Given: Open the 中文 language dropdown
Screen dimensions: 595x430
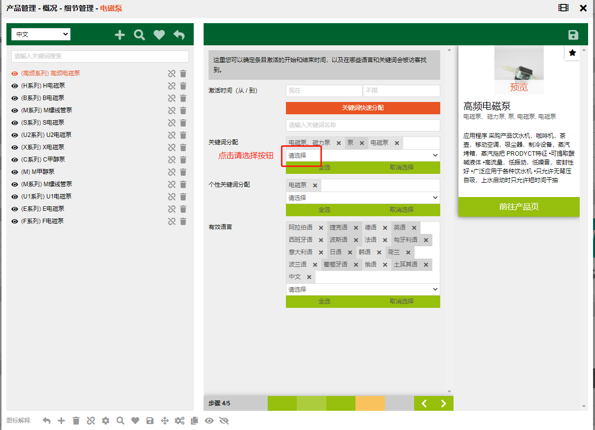Looking at the screenshot, I should [x=41, y=34].
